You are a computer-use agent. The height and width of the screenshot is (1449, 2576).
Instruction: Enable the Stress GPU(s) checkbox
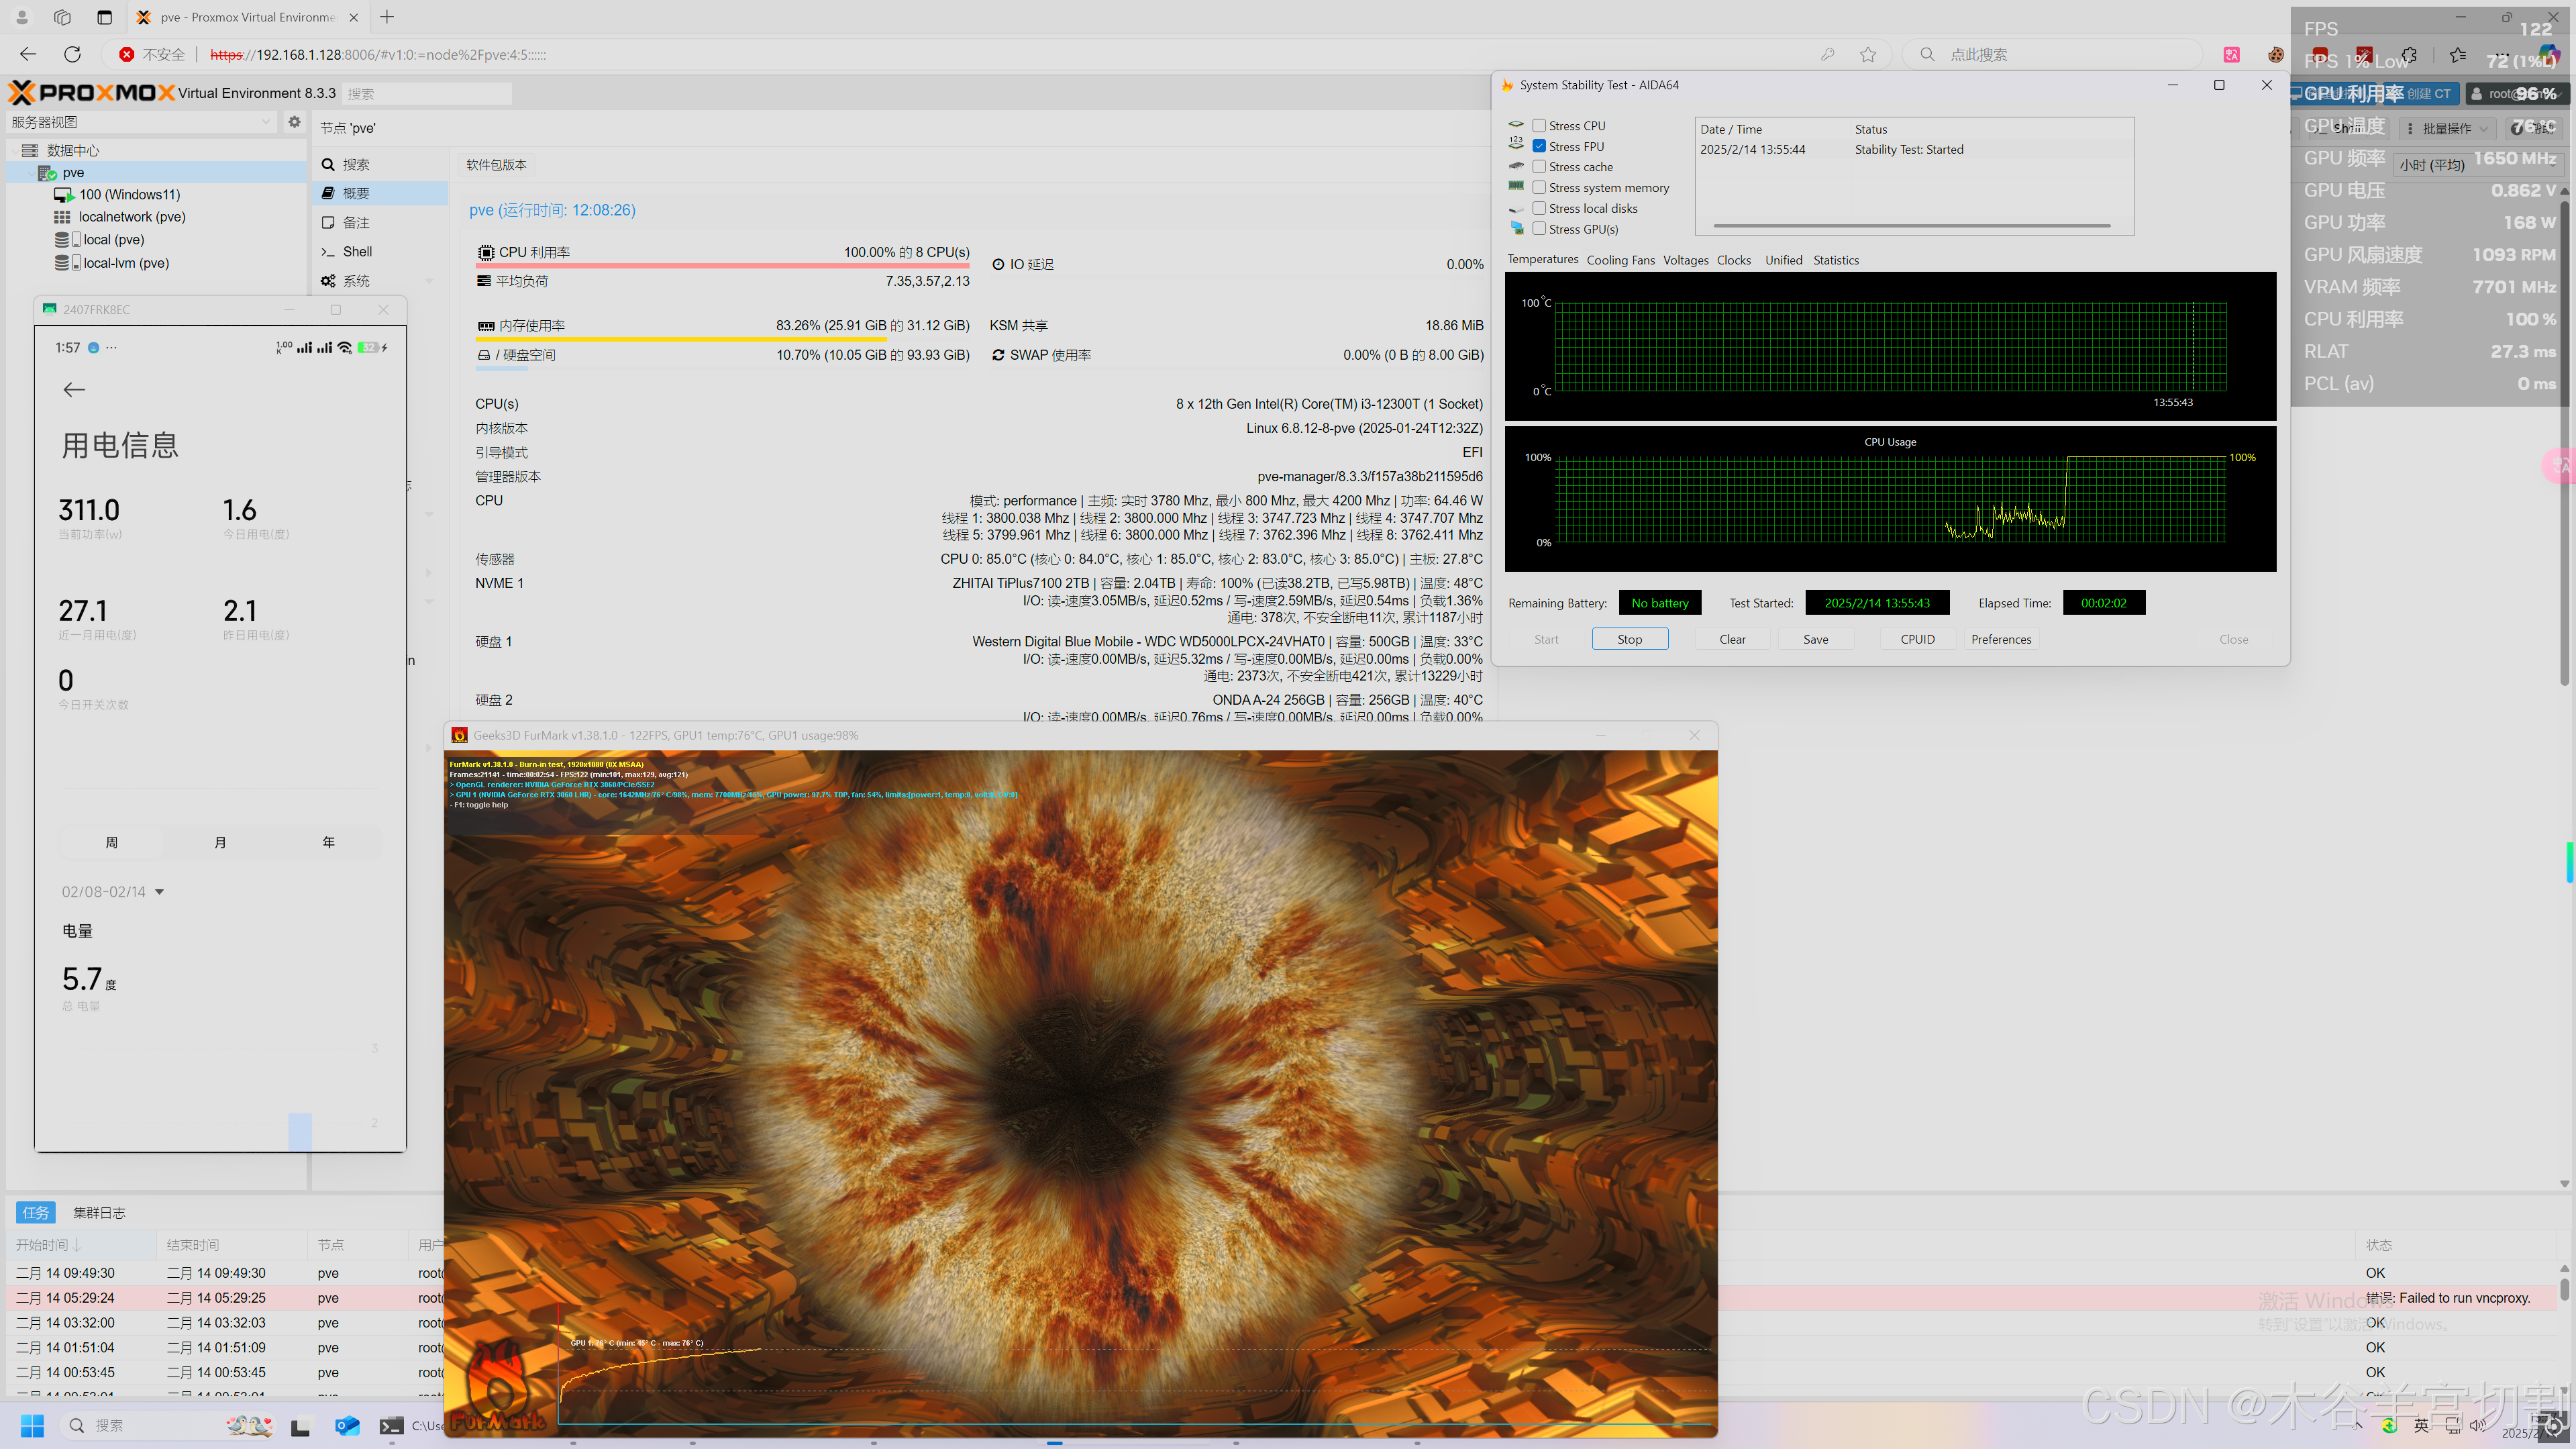pos(1539,229)
